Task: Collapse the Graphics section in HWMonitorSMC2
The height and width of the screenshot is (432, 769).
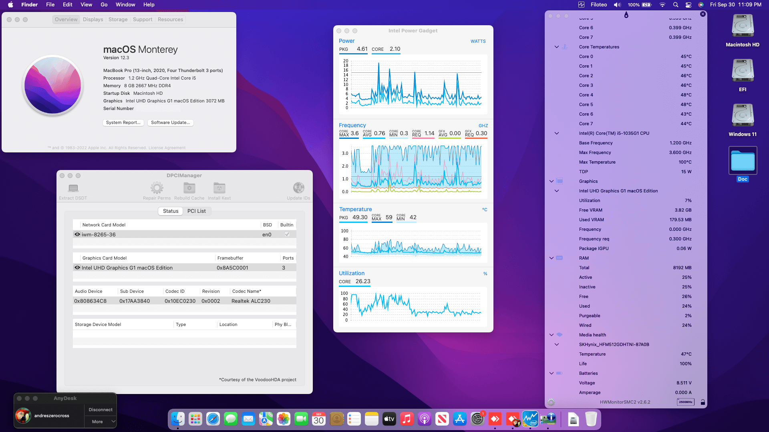Action: click(x=552, y=181)
